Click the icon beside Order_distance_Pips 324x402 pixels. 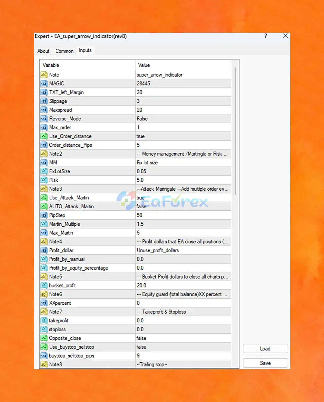pyautogui.click(x=44, y=145)
